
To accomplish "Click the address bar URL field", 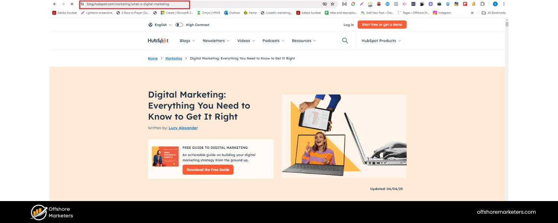I will (134, 4).
